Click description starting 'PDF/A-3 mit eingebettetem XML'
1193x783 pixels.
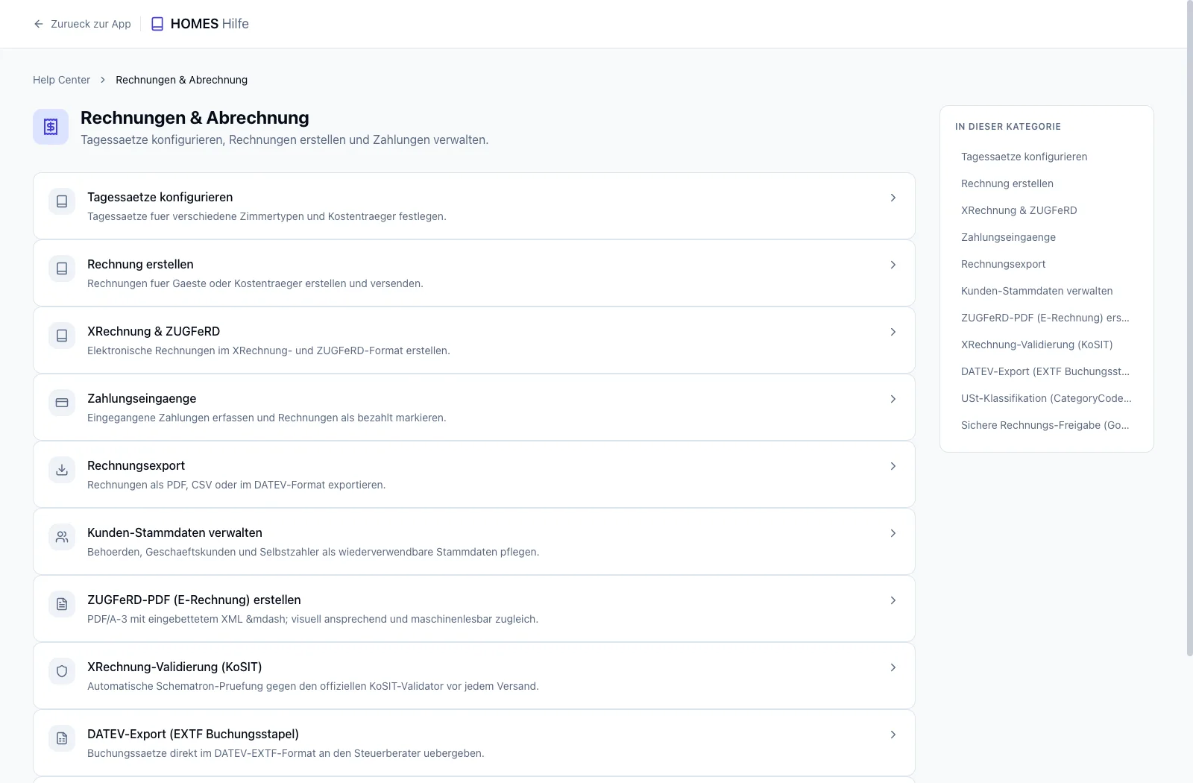312,619
